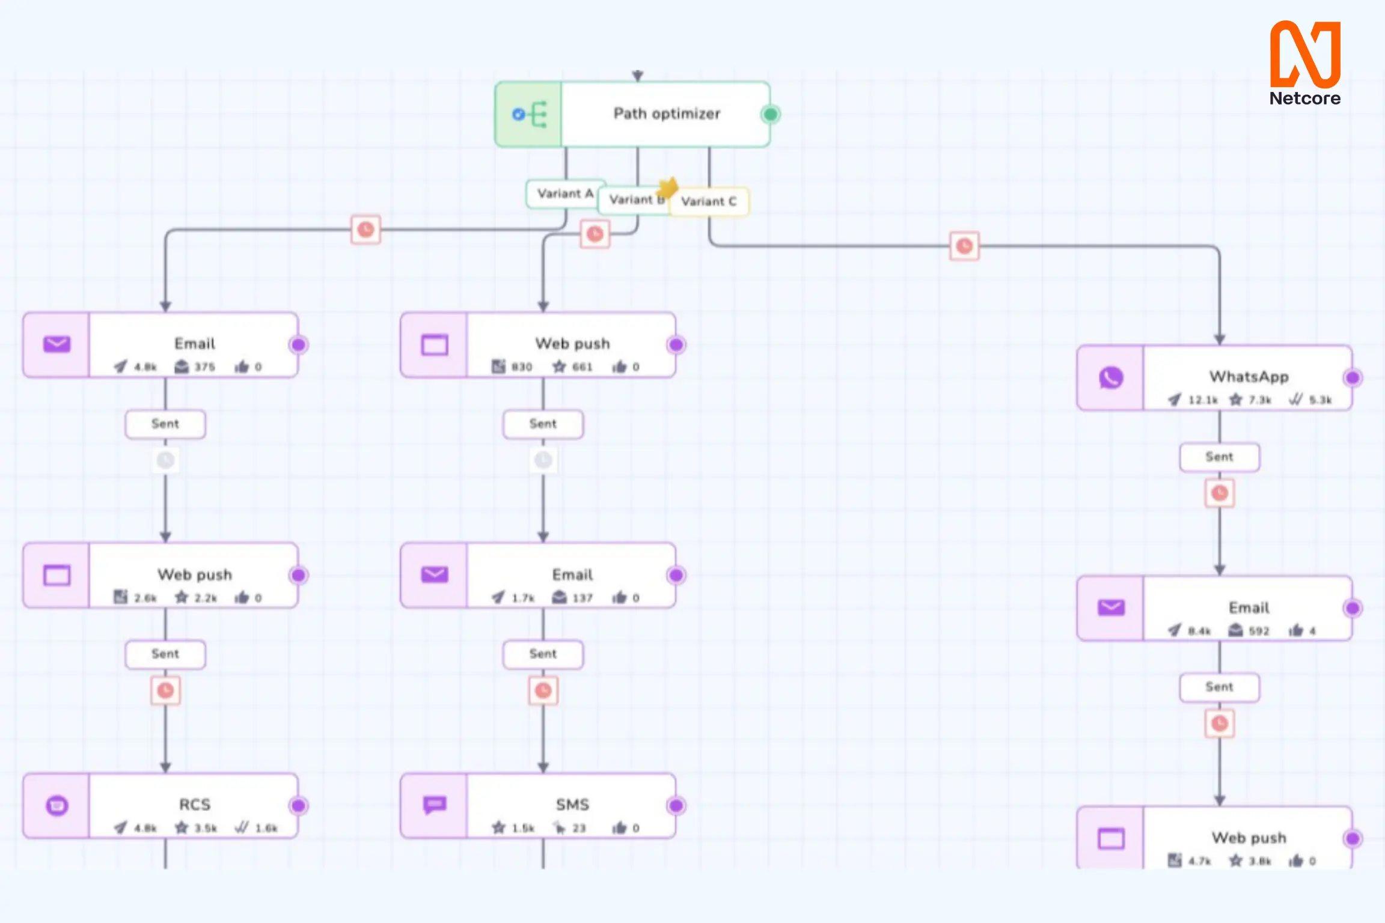Select the Variant B label
The image size is (1385, 923).
635,200
